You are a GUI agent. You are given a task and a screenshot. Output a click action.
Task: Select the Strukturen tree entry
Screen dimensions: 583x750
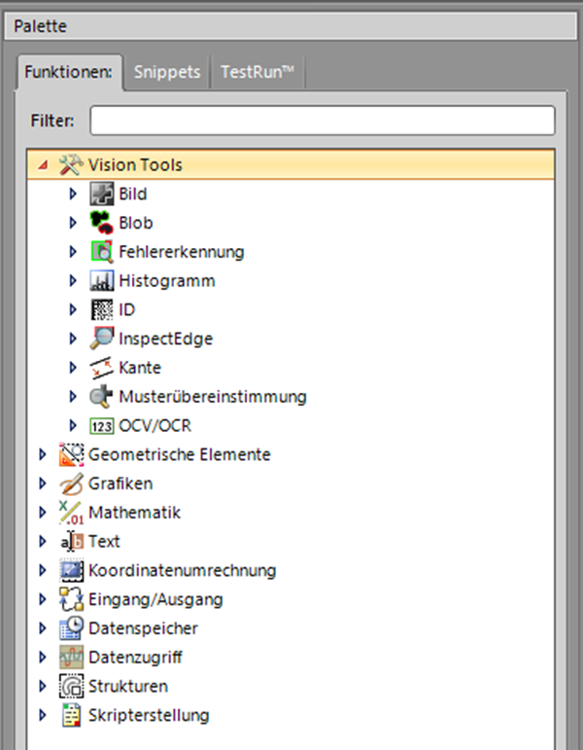[127, 687]
